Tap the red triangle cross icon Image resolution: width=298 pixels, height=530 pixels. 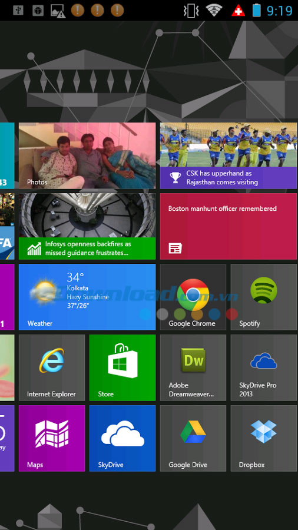pos(238,11)
